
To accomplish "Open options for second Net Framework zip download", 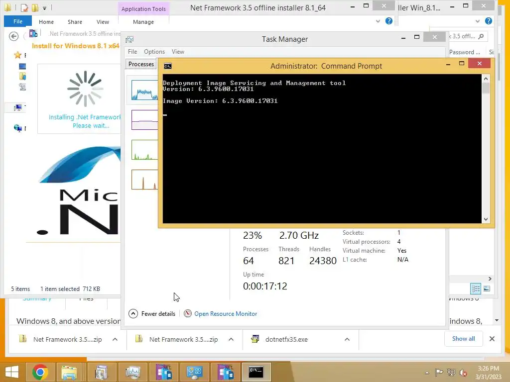I will pyautogui.click(x=231, y=339).
